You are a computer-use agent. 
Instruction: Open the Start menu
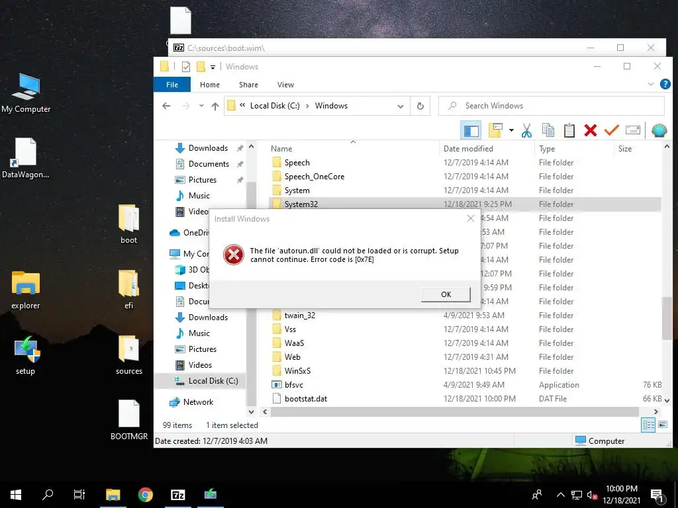tap(16, 495)
